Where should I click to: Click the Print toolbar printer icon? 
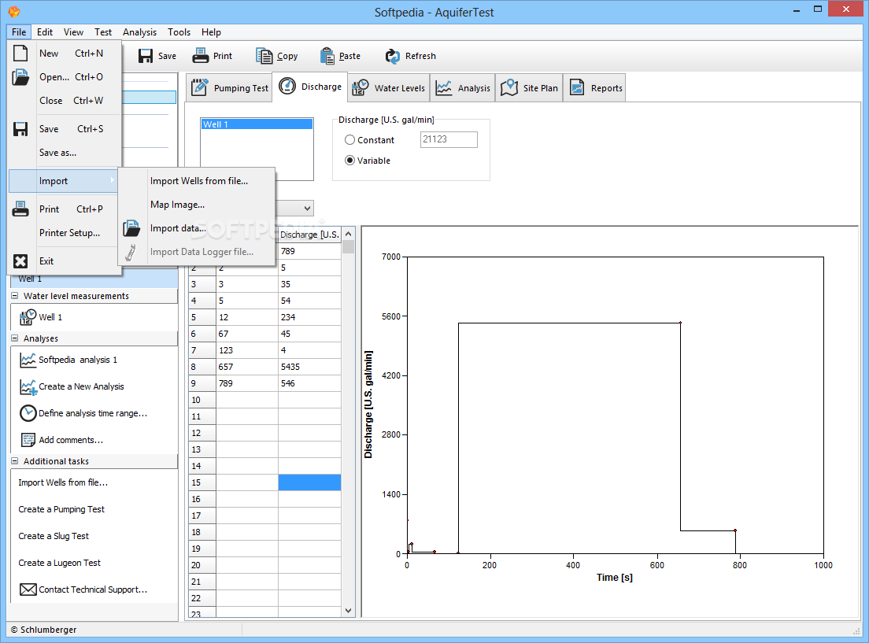200,56
